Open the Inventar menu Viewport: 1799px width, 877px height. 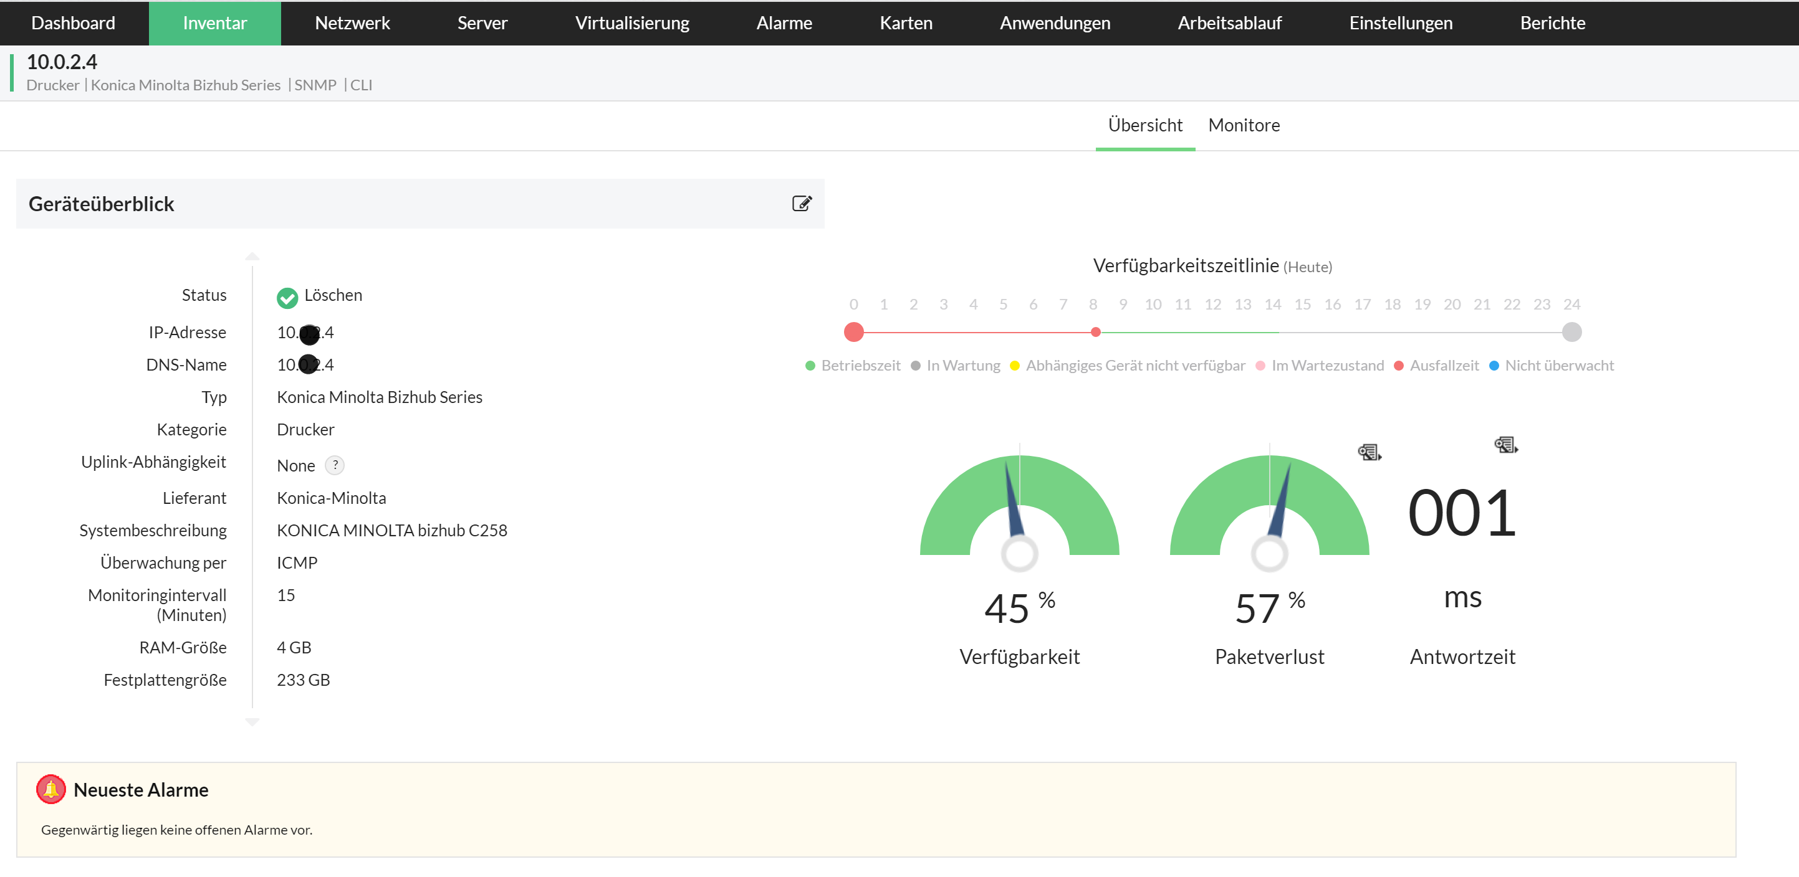pyautogui.click(x=215, y=23)
